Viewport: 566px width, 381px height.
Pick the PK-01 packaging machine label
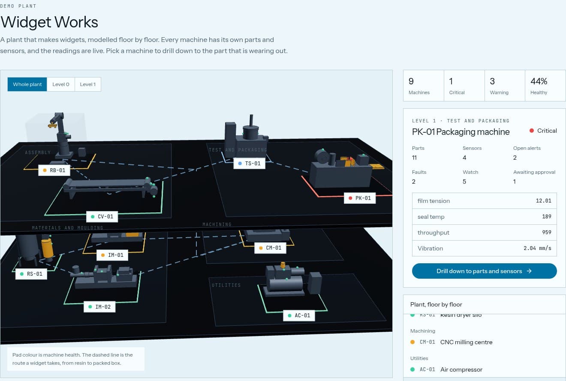tap(360, 198)
